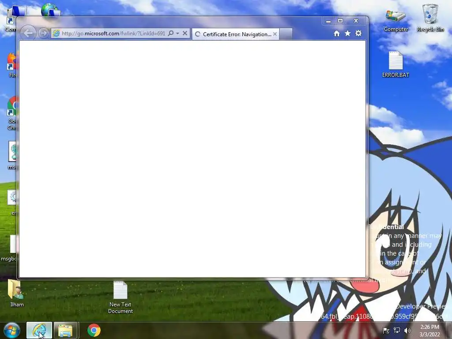Click the Internet Explorer page icon in address bar

pos(56,33)
